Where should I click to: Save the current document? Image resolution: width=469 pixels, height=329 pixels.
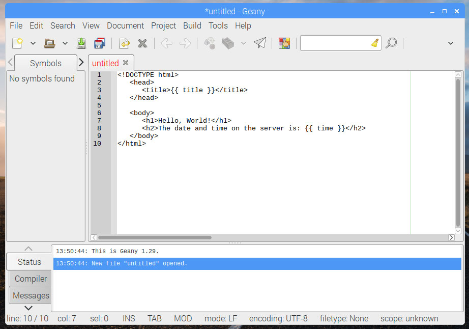[81, 43]
